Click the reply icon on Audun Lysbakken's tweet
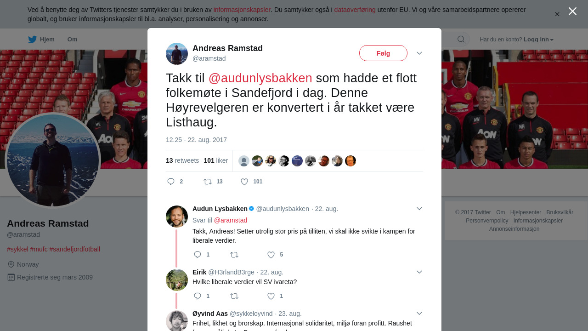Screen dimensions: 588x331 pos(198,255)
